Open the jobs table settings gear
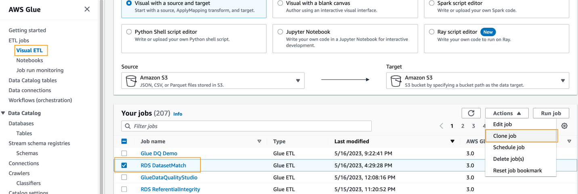Screen dimensions: 578x194 564,126
